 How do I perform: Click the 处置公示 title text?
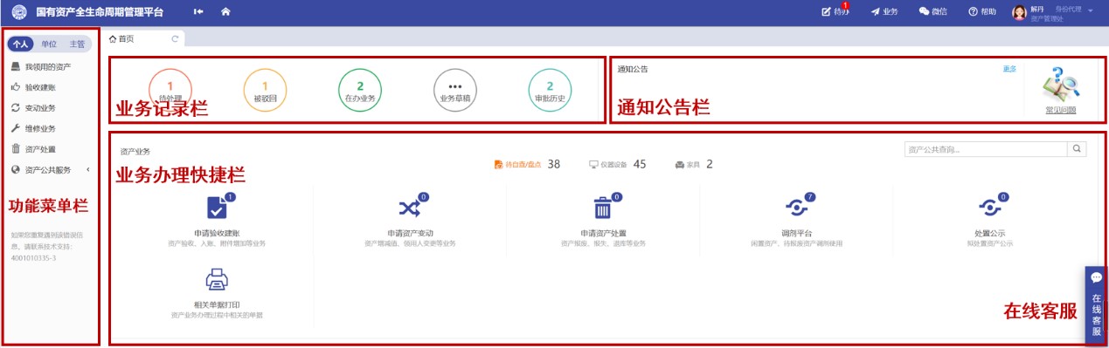point(990,234)
